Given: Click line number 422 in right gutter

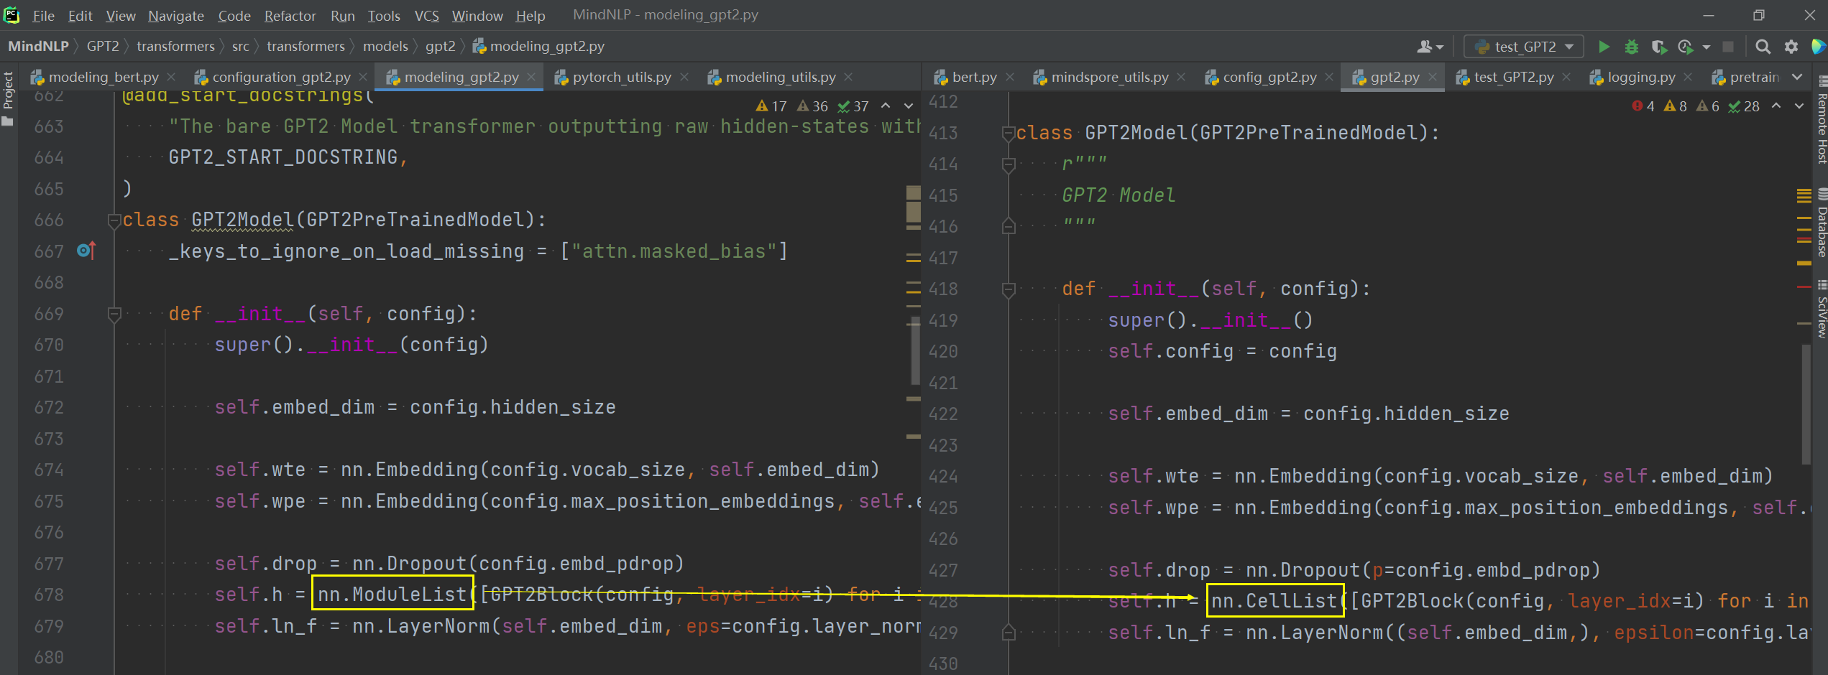Looking at the screenshot, I should (943, 414).
